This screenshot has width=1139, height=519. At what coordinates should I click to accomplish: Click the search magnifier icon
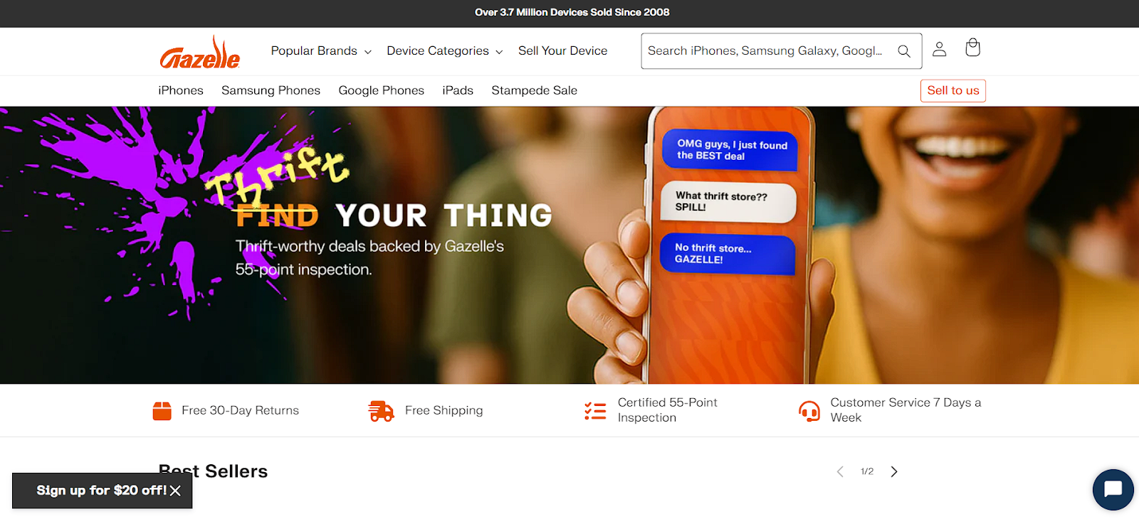[x=904, y=51]
